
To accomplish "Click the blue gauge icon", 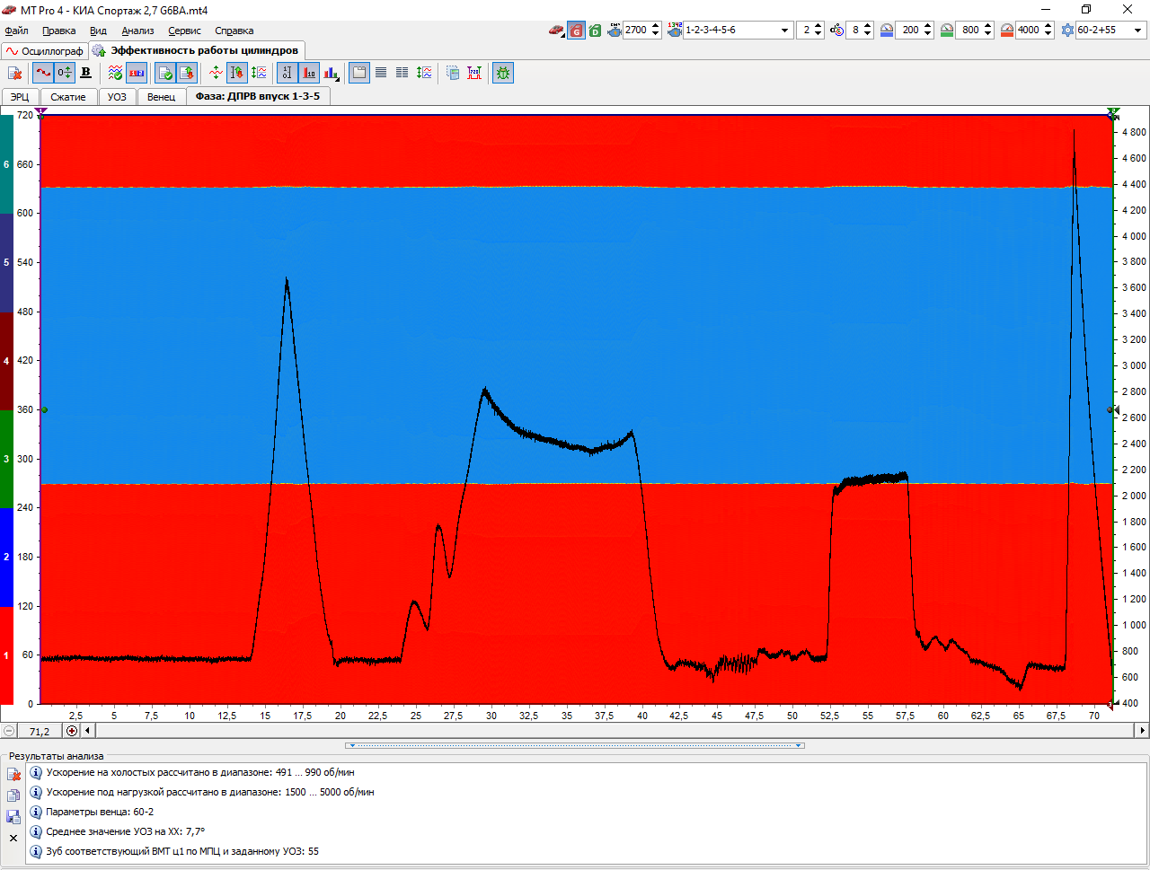I will 887,30.
